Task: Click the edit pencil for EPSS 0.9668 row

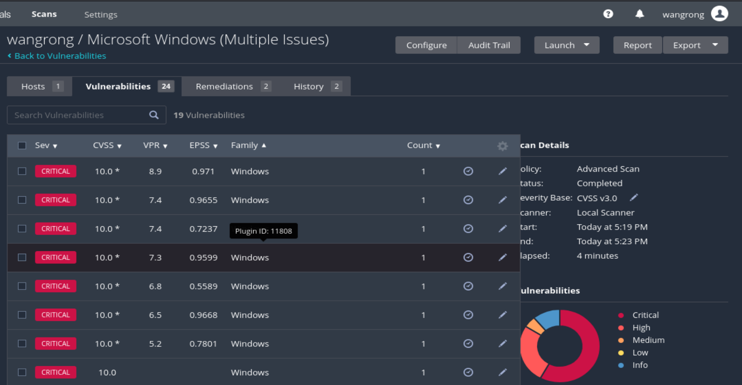Action: point(503,315)
